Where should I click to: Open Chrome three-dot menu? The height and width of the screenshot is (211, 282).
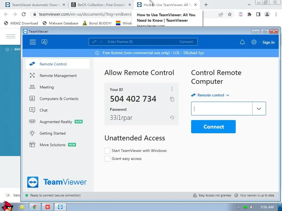pos(276,14)
